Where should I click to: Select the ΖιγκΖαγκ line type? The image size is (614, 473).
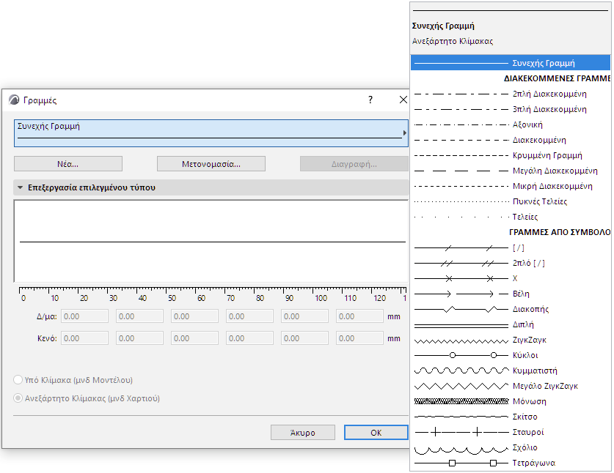[x=511, y=340]
